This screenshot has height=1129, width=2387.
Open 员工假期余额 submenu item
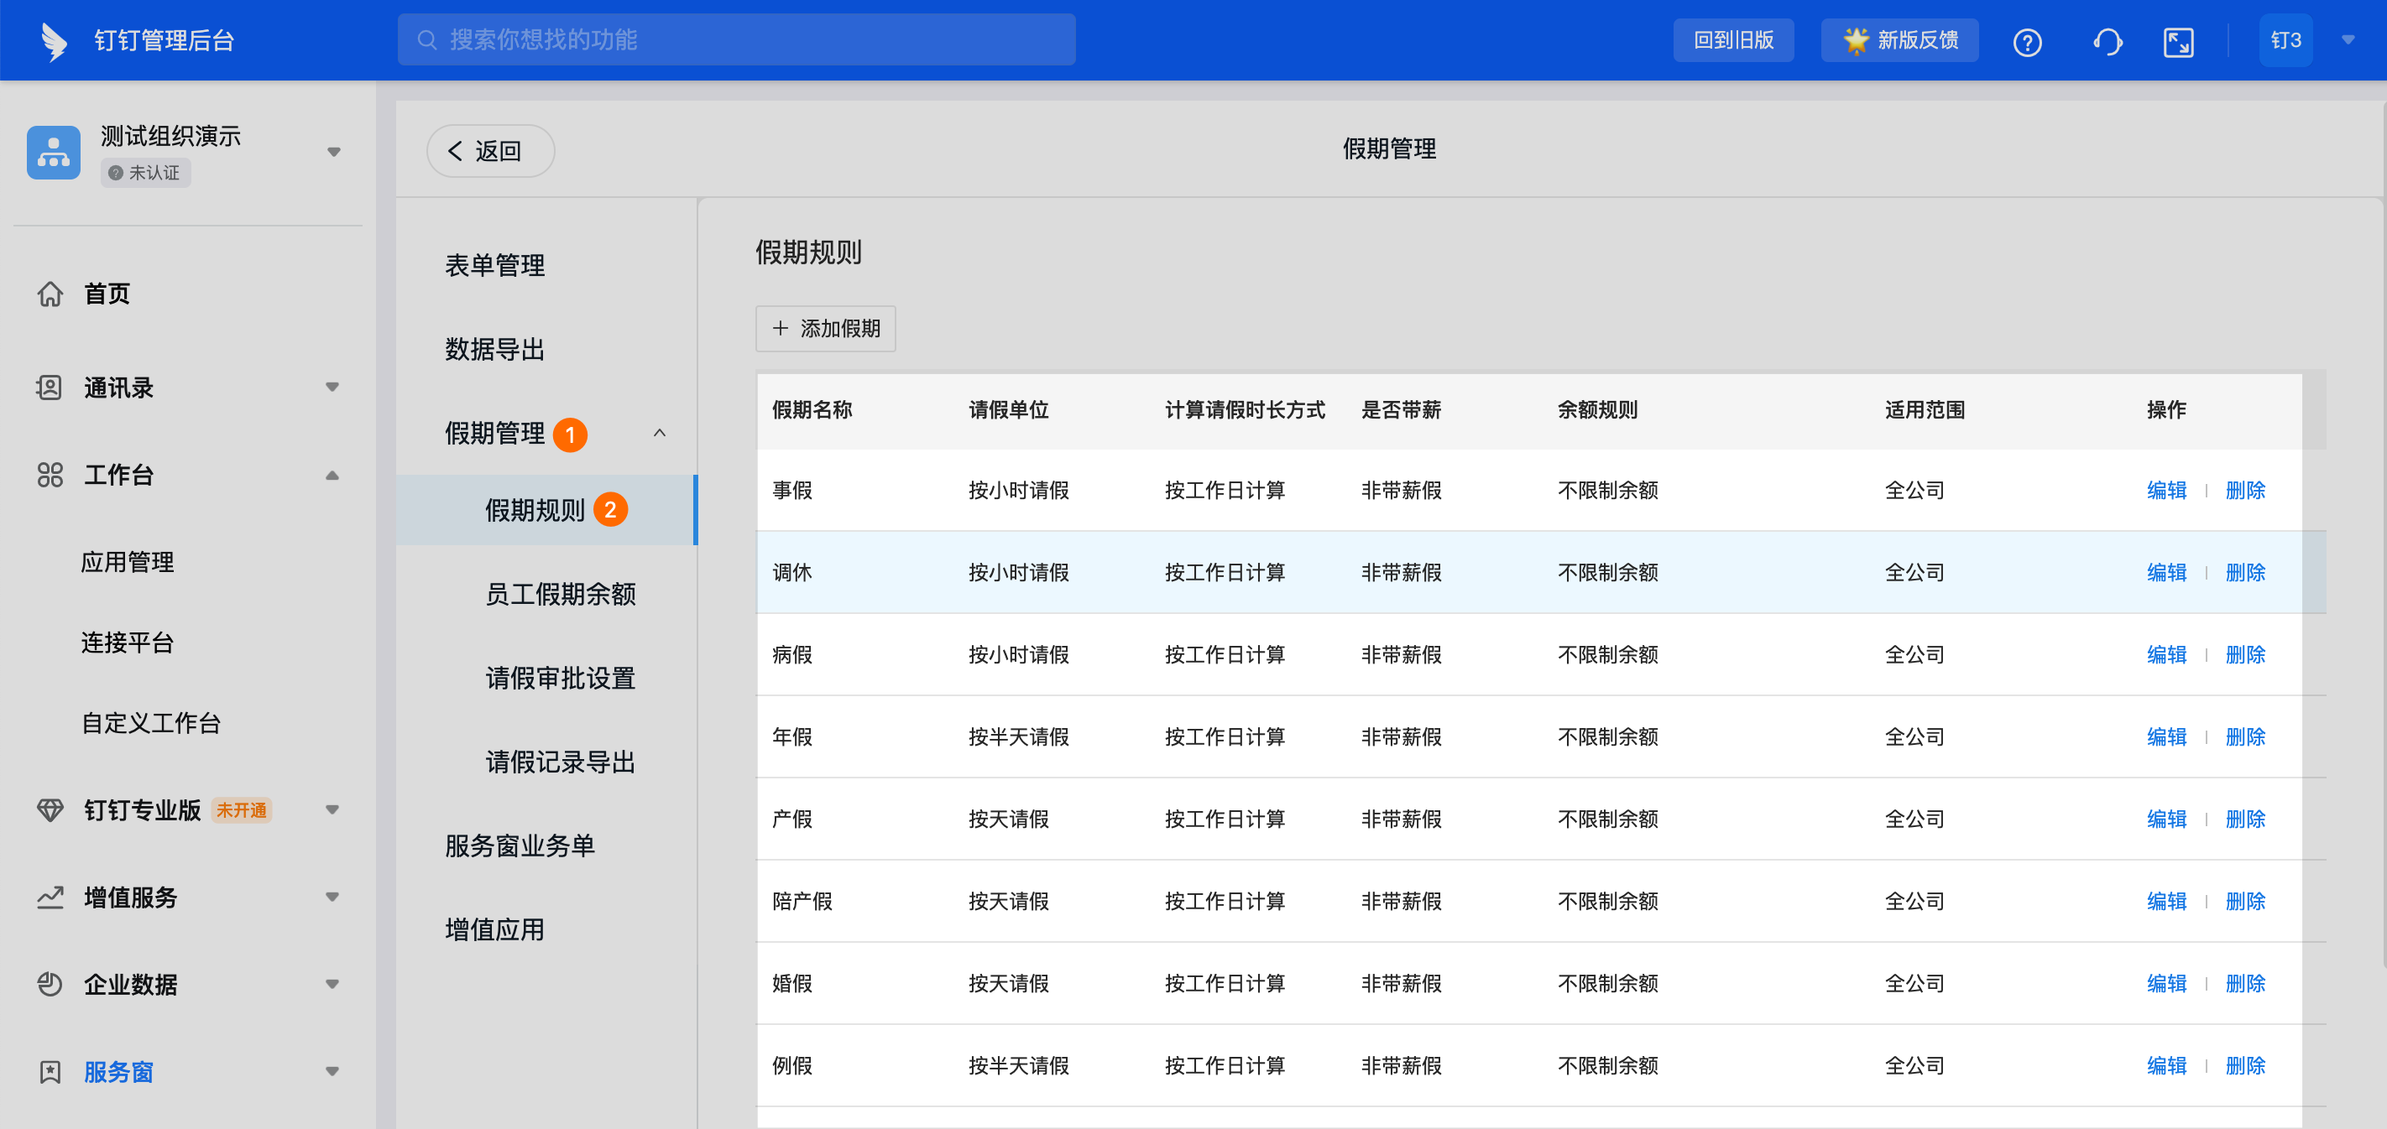click(x=560, y=594)
